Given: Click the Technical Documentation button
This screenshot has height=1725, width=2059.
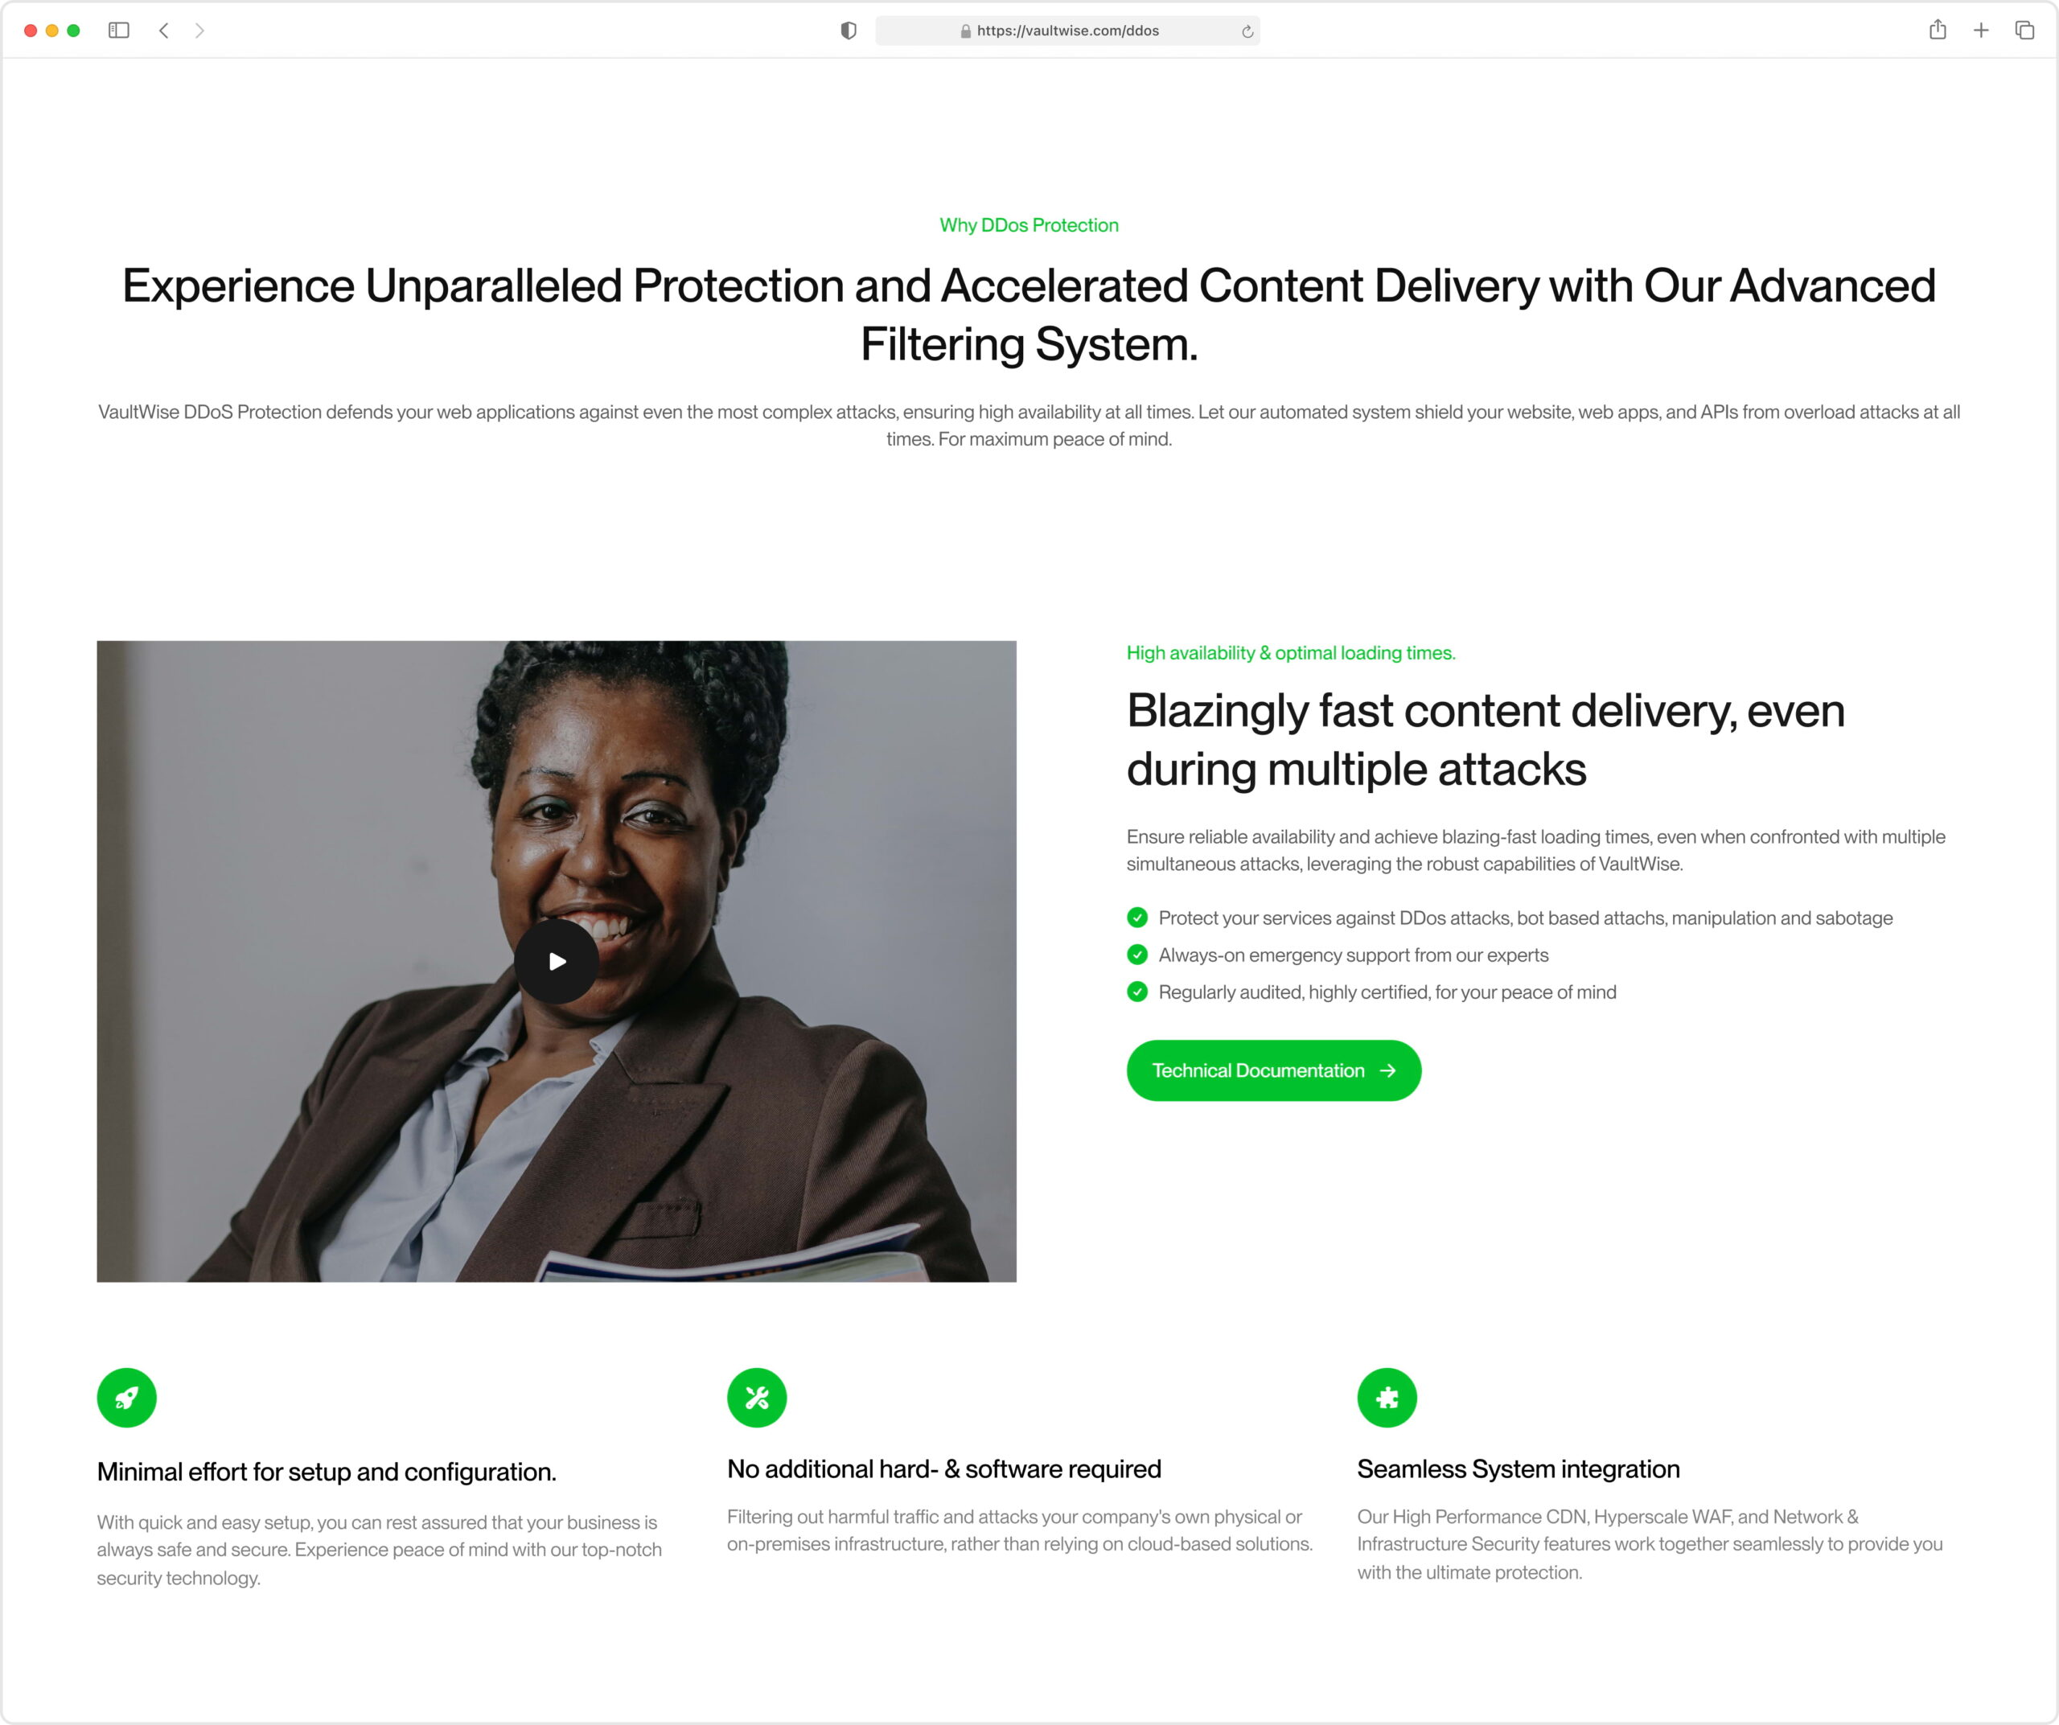Looking at the screenshot, I should tap(1273, 1070).
